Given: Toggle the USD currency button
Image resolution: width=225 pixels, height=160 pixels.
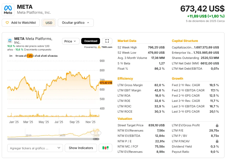Looking at the screenshot, I should (49, 23).
